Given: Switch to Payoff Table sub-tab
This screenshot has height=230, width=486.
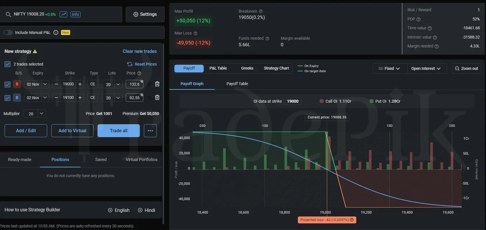Looking at the screenshot, I should click(237, 84).
